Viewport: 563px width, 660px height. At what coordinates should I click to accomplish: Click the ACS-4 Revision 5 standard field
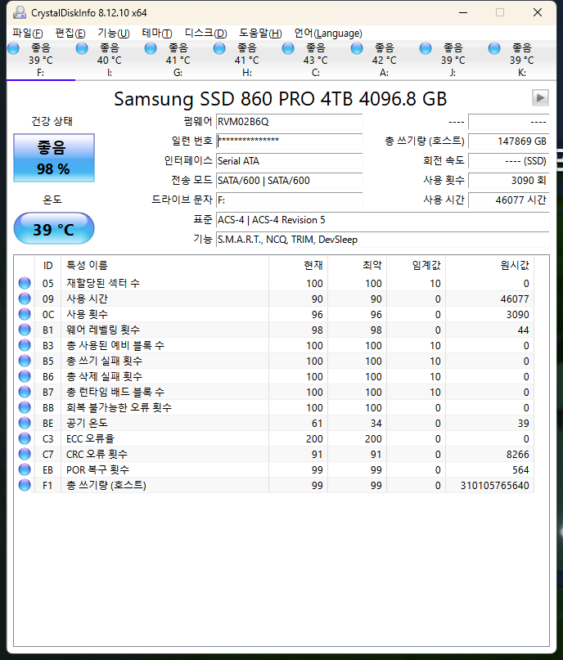click(x=382, y=220)
